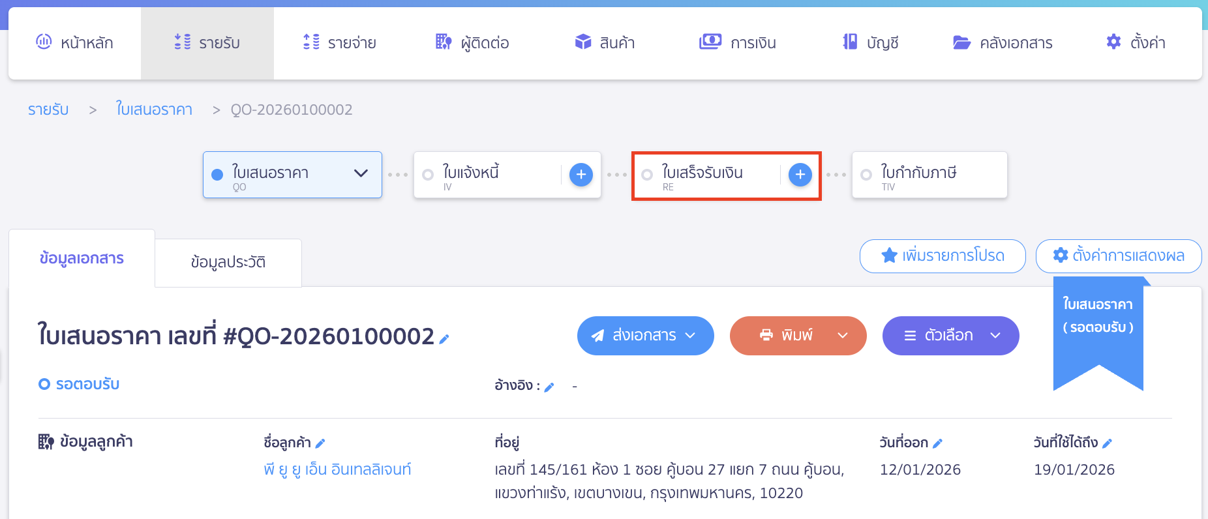Click pencil icon beside document number title
Screen dimensions: 1208x519
click(x=444, y=339)
